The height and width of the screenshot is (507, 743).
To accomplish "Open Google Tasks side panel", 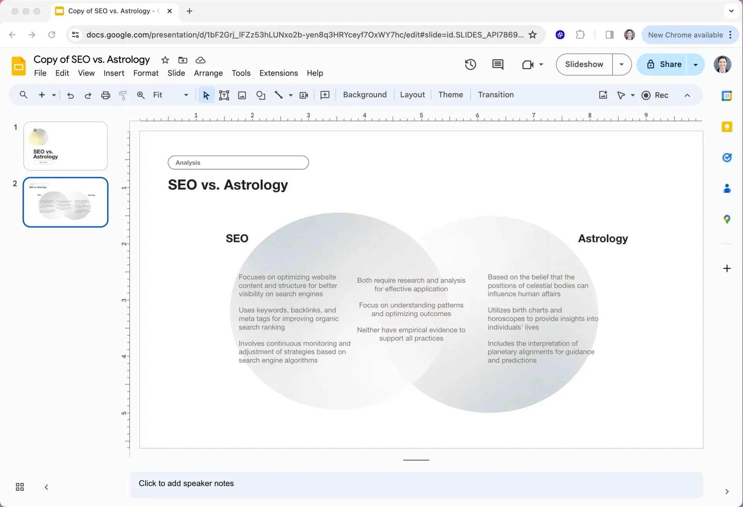I will click(727, 158).
